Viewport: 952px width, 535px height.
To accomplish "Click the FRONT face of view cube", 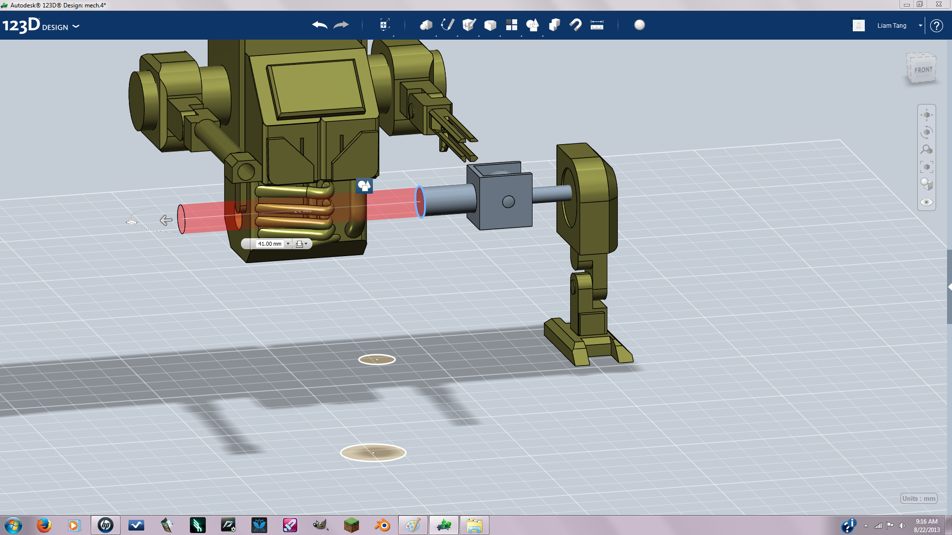I will pyautogui.click(x=923, y=70).
